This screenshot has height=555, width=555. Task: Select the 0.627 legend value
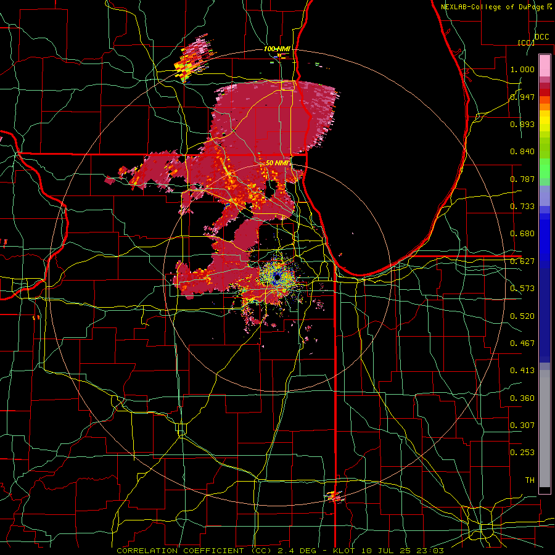pos(522,261)
